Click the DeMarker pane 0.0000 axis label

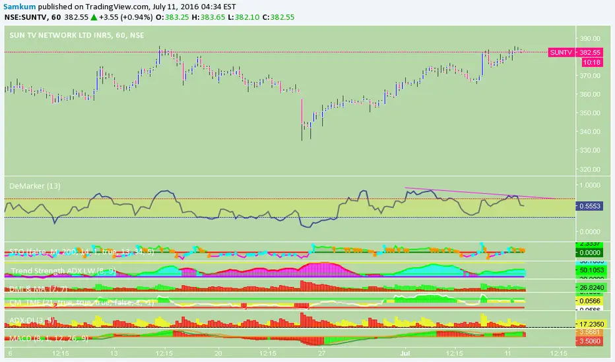590,231
